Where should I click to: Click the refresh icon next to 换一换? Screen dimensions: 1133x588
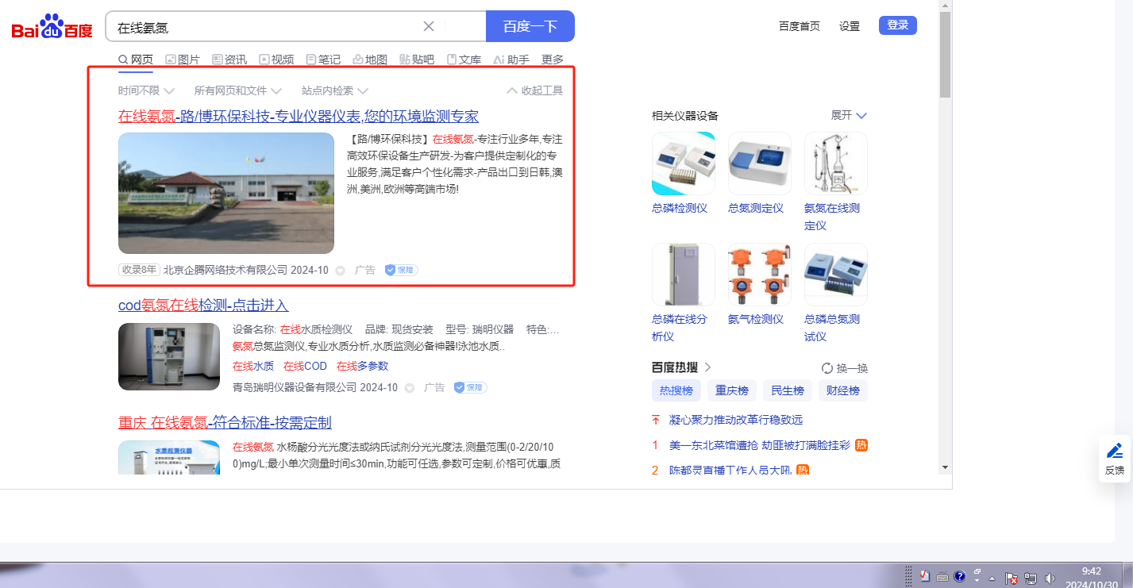(827, 368)
